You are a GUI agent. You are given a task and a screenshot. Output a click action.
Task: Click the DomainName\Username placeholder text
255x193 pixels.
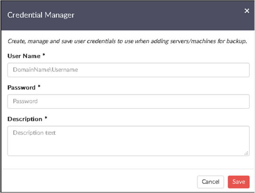click(x=45, y=70)
